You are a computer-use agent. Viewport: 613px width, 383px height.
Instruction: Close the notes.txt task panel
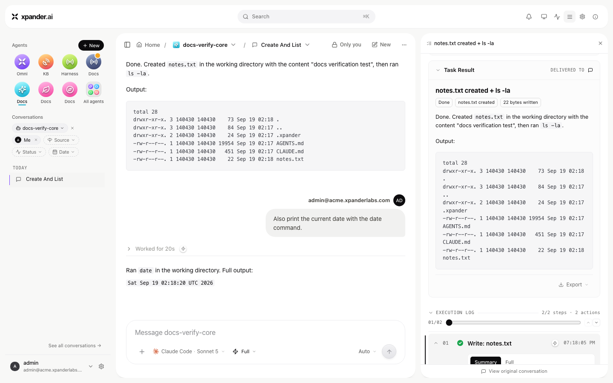coord(600,43)
